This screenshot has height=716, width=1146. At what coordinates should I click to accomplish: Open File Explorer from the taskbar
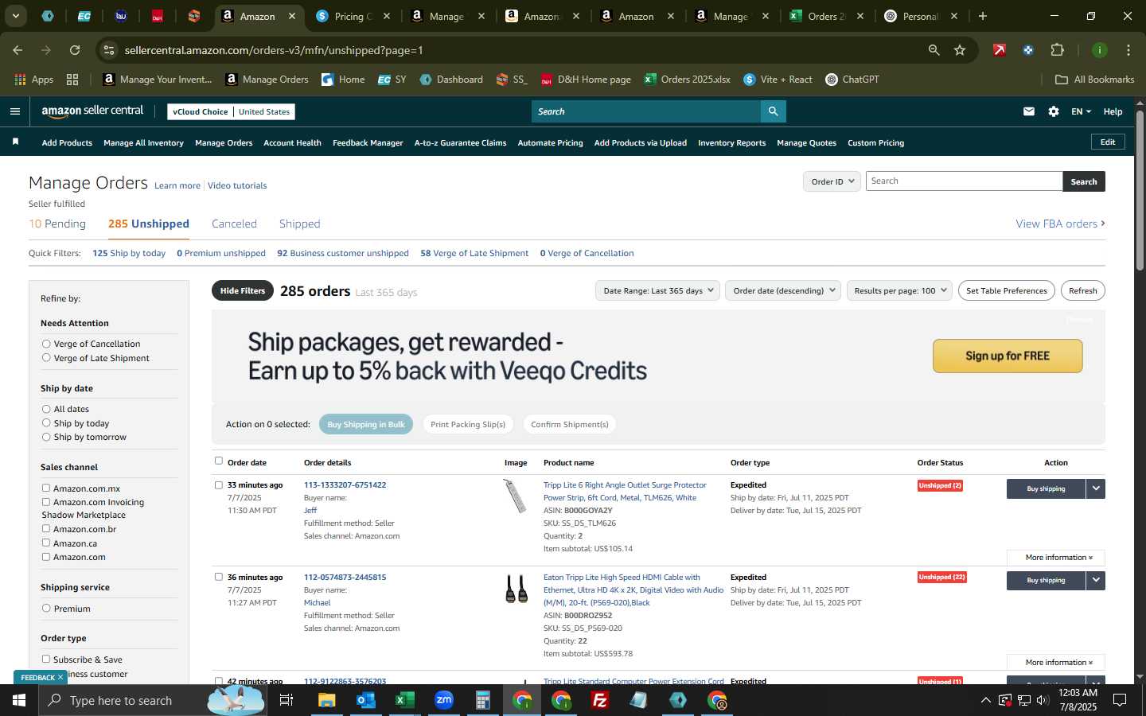point(326,700)
